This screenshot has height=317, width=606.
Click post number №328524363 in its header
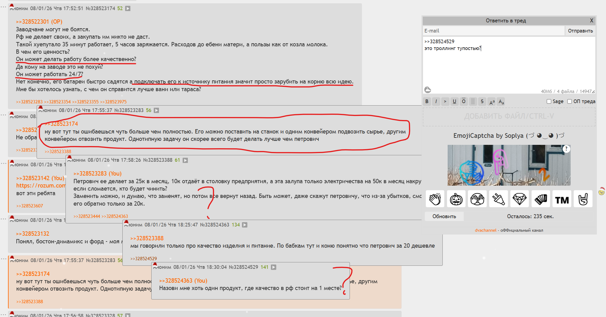click(215, 225)
